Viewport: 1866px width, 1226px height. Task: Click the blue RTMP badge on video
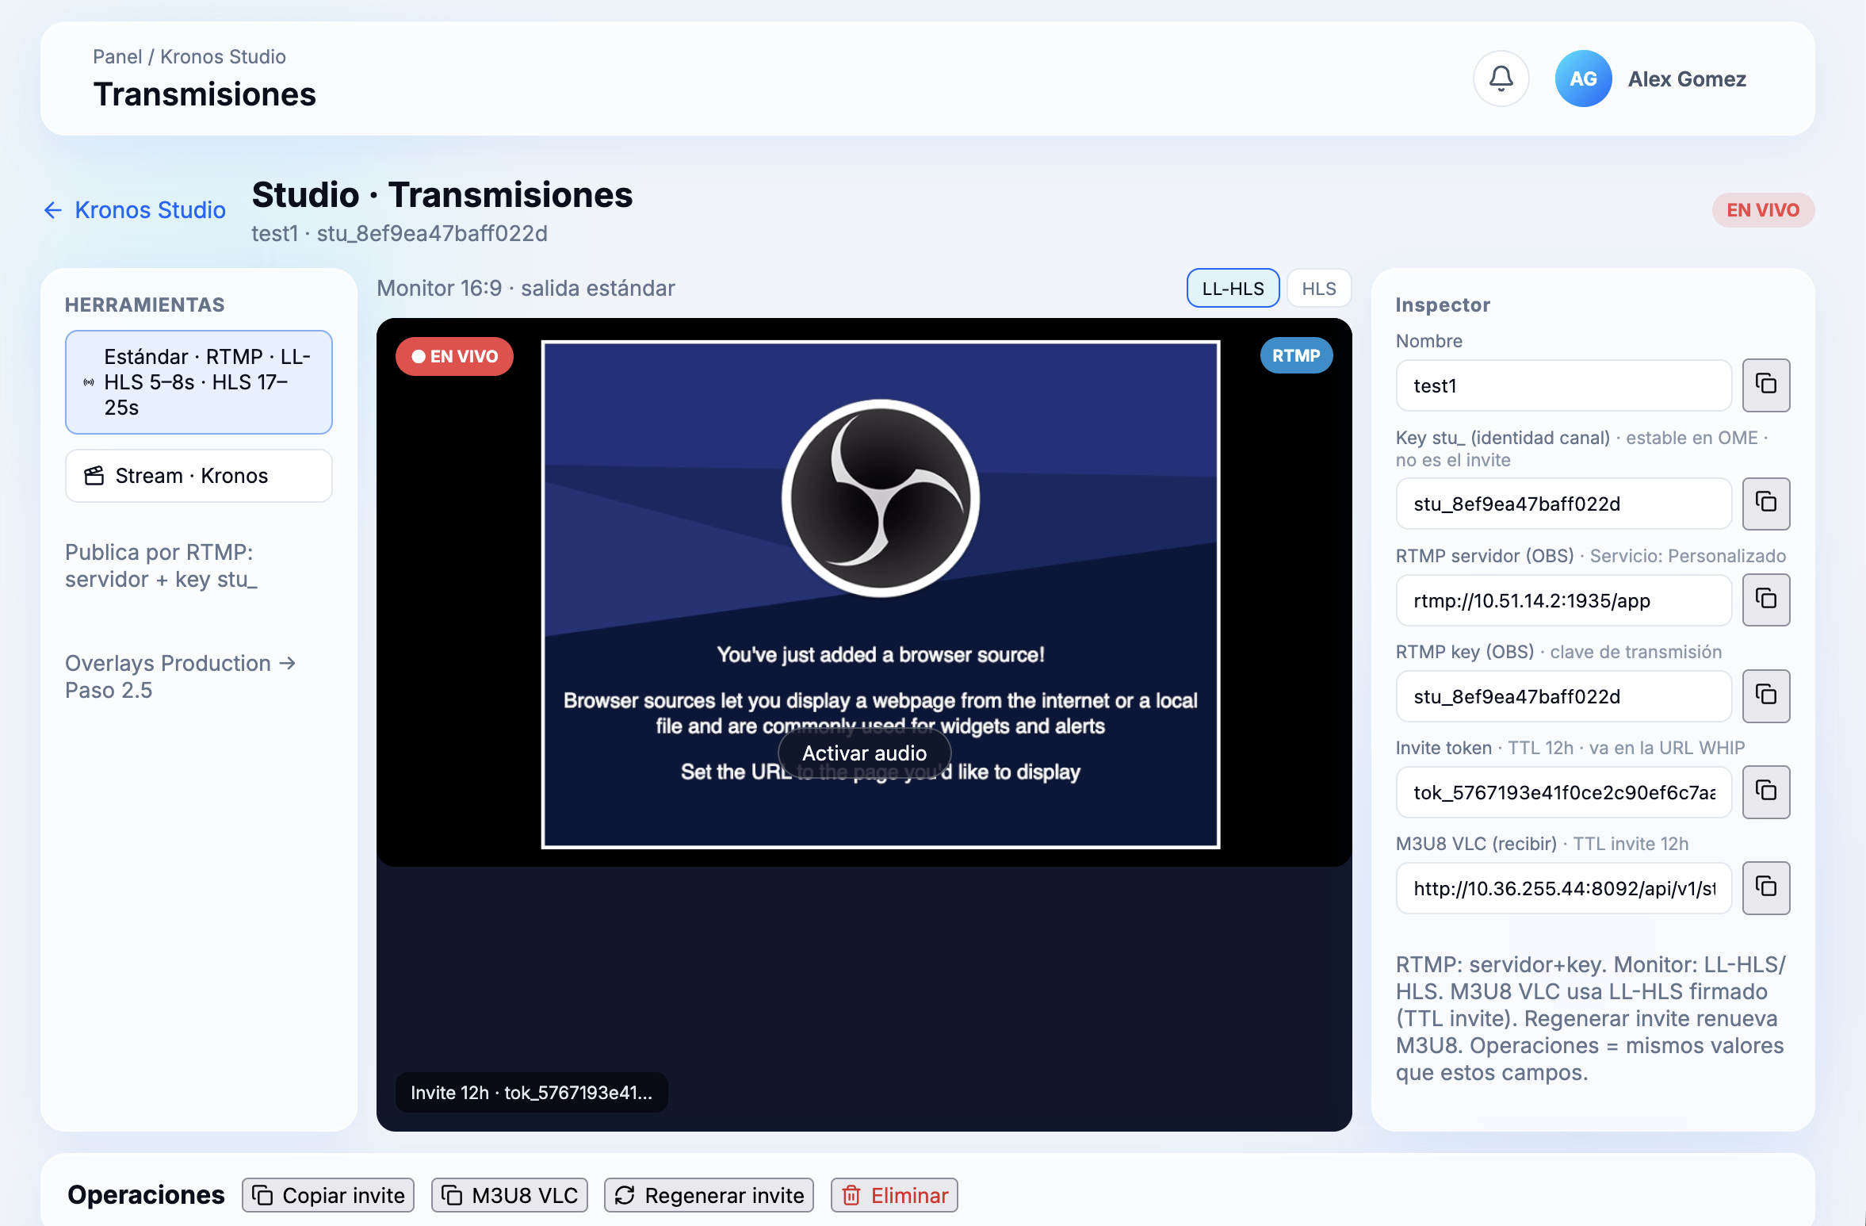[1296, 356]
